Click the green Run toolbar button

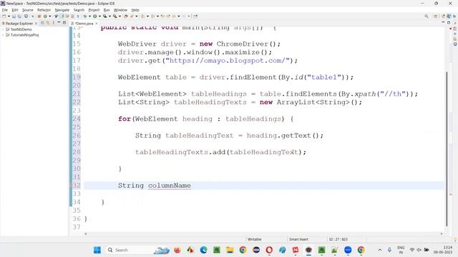pyautogui.click(x=95, y=16)
